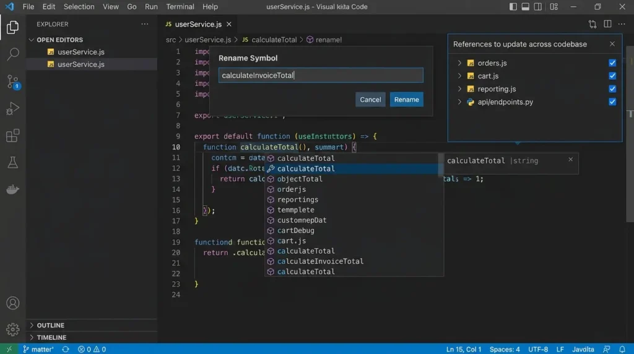Open the Accounts menu icon
The image size is (634, 354).
tap(12, 303)
